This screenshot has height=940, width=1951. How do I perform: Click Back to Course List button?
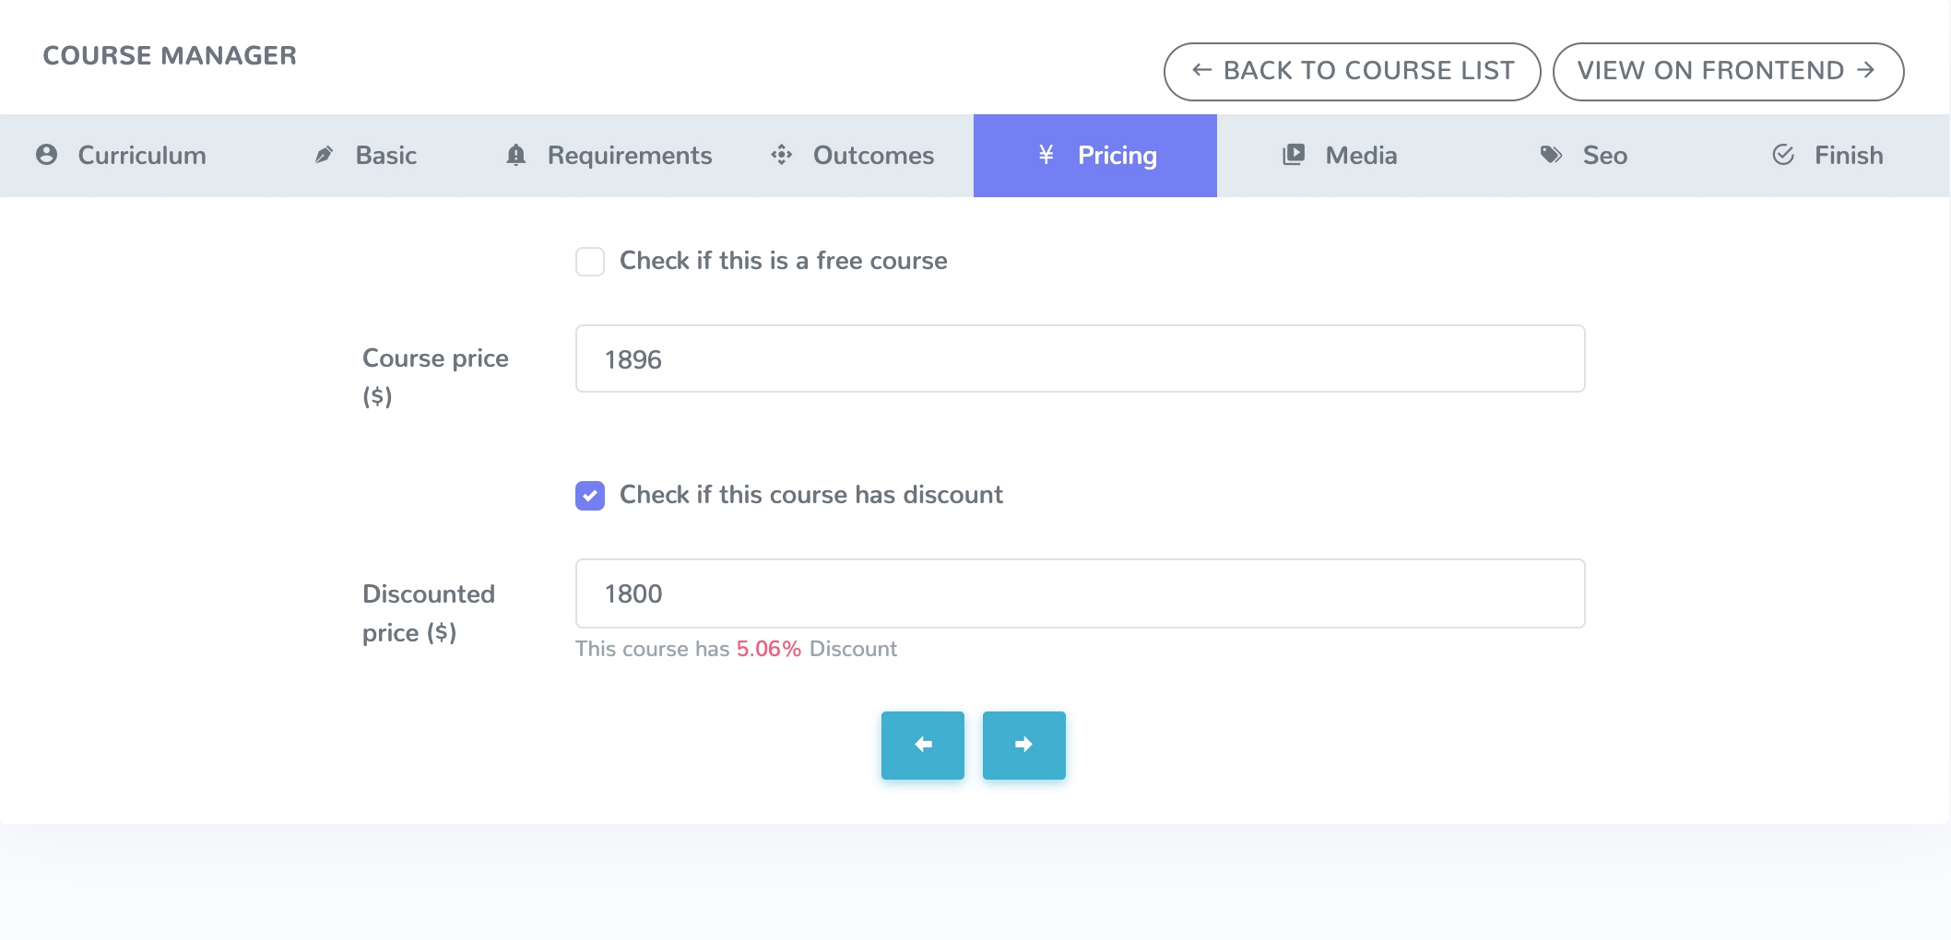tap(1352, 71)
